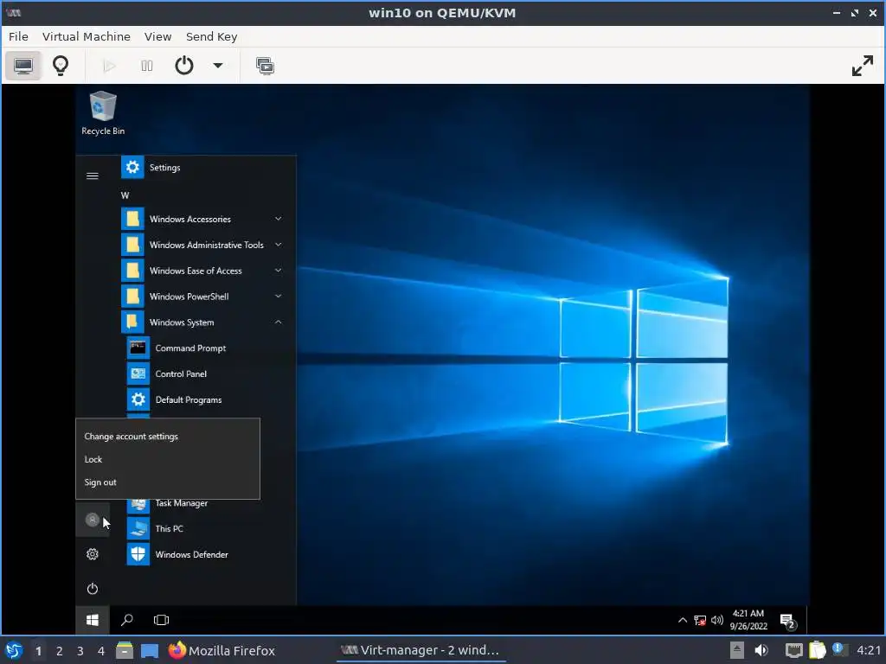The image size is (886, 664).
Task: Shut down the virtual machine power button
Action: (x=184, y=66)
